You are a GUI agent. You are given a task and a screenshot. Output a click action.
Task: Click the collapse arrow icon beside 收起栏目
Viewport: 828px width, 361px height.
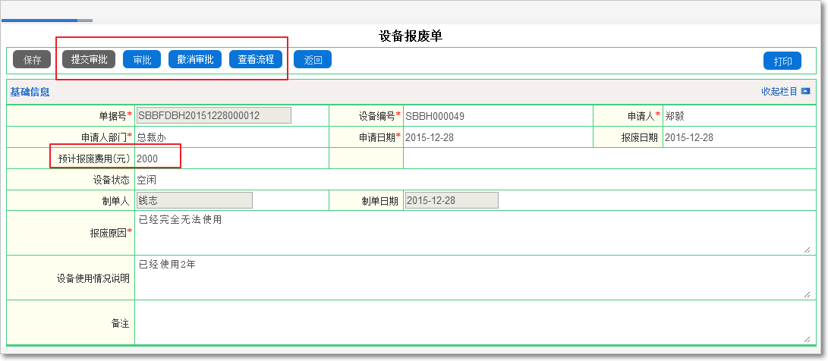pos(806,92)
